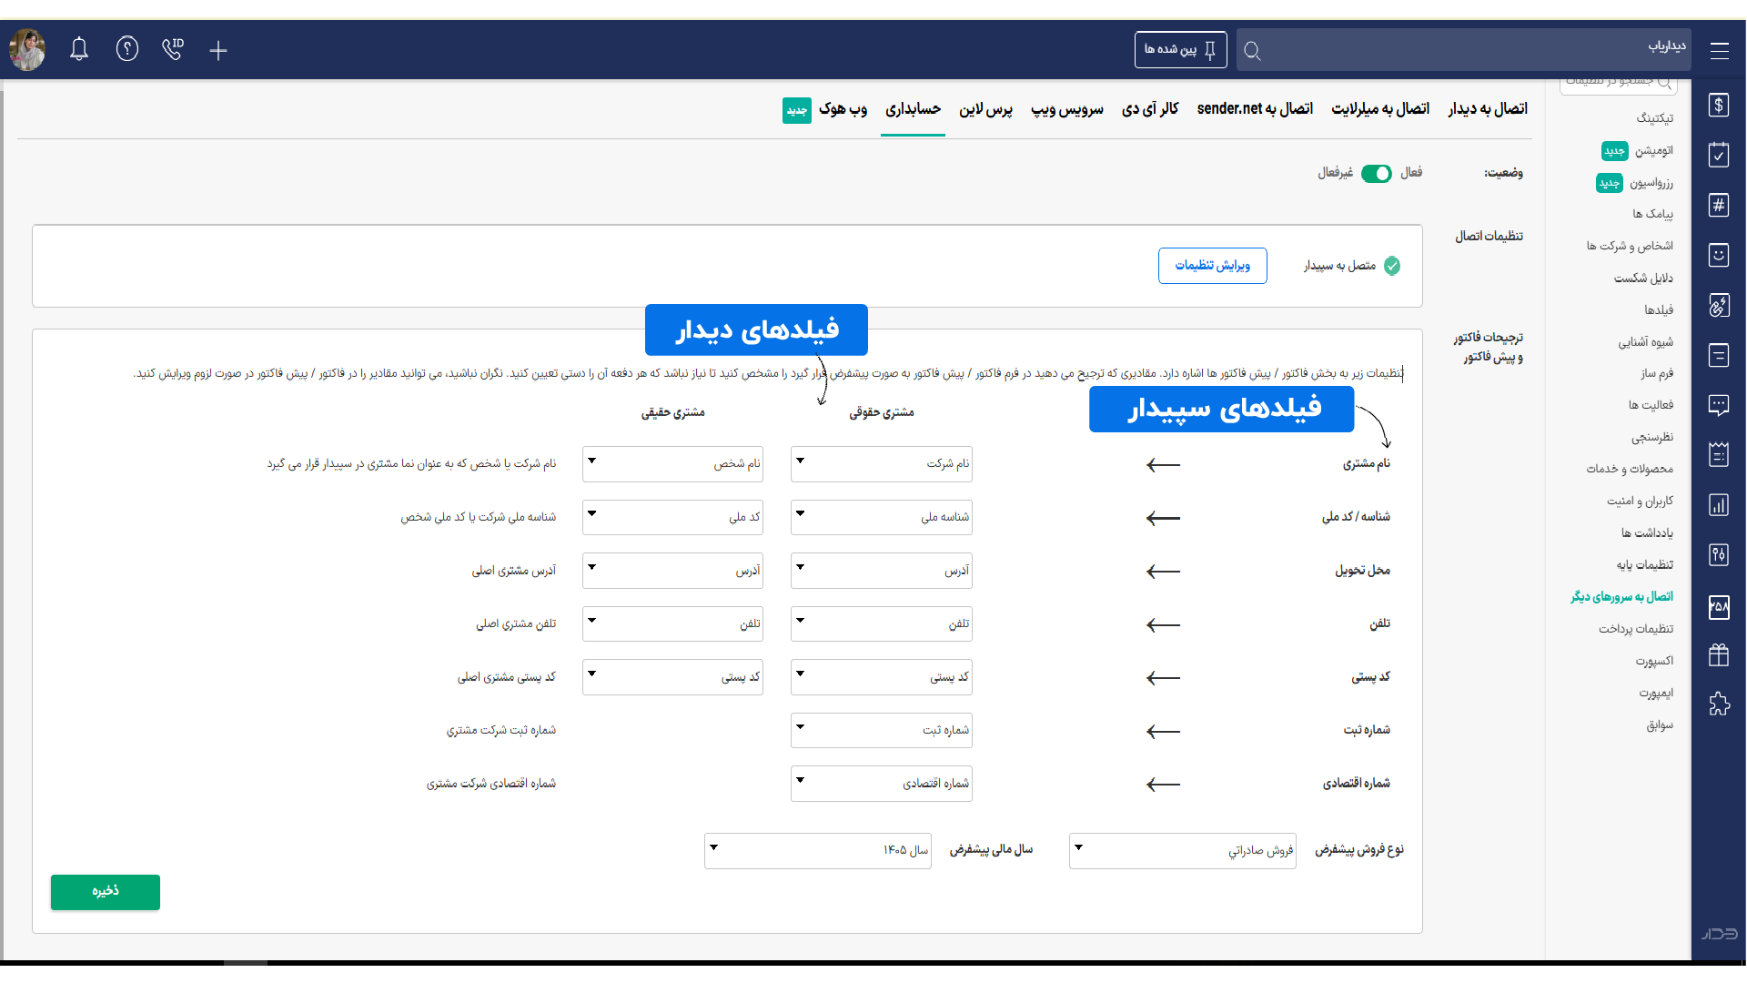Switch to the وب هوک tab
This screenshot has height=983, width=1747.
(x=843, y=109)
